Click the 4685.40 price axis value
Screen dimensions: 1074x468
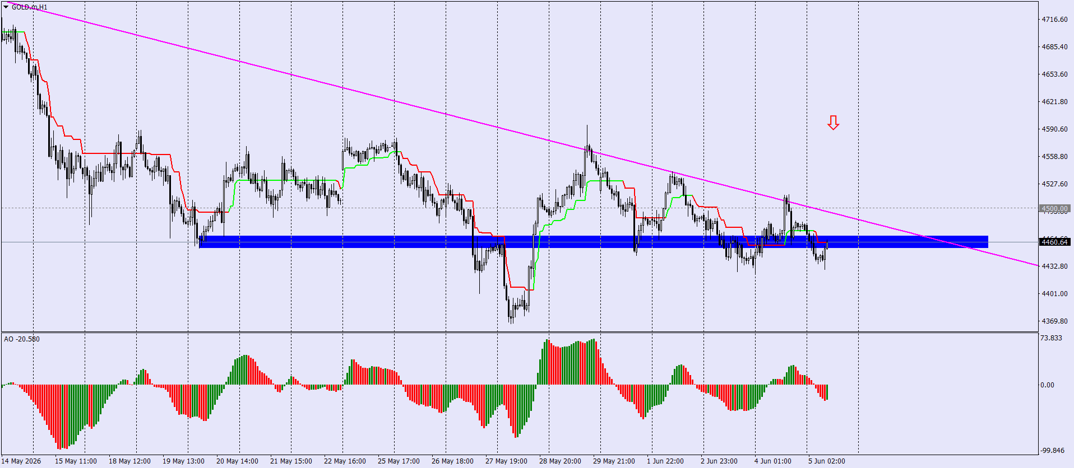tap(1054, 46)
